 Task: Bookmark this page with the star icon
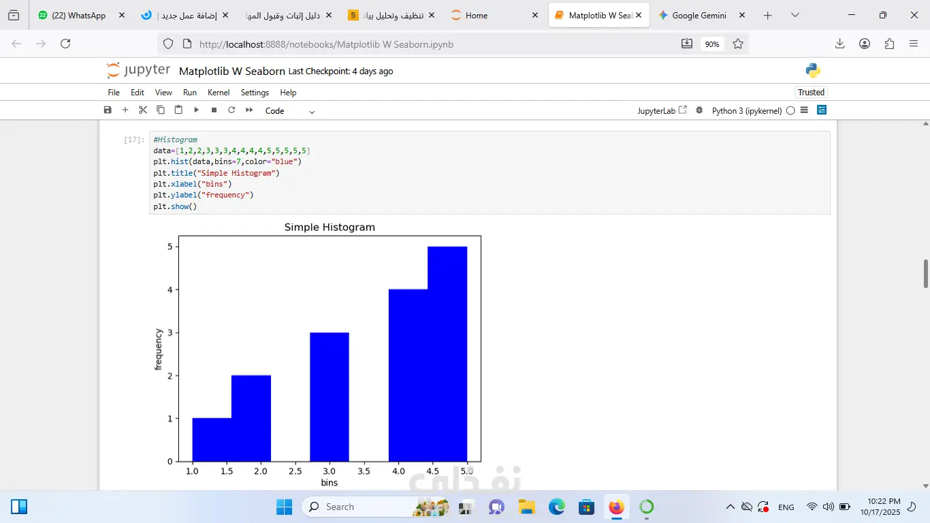(x=738, y=44)
